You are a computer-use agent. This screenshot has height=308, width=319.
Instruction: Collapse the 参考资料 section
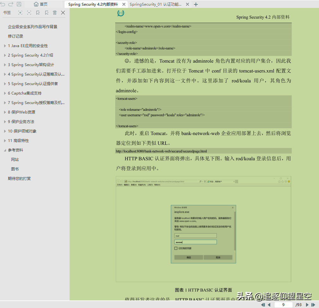(x=5, y=150)
